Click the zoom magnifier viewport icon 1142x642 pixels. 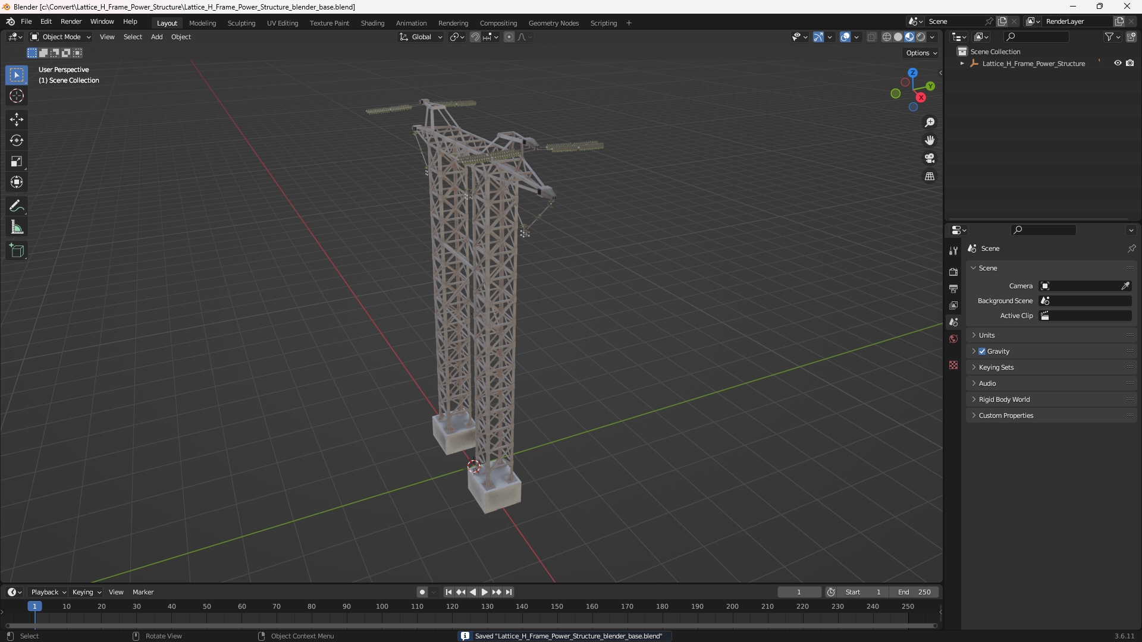click(x=930, y=122)
